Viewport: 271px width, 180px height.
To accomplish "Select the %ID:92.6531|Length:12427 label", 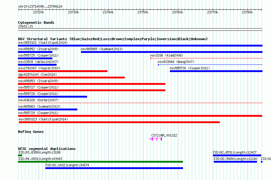I will tap(234, 152).
